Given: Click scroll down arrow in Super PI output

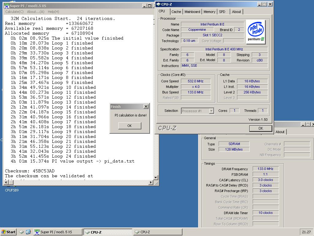Looking at the screenshot, I should 155,177.
